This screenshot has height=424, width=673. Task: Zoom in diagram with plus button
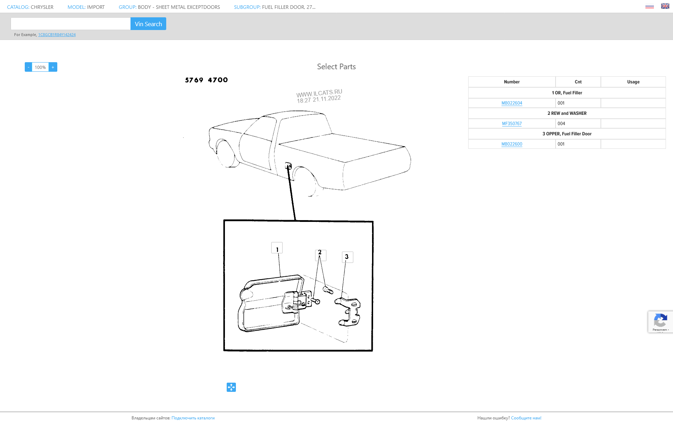click(53, 67)
